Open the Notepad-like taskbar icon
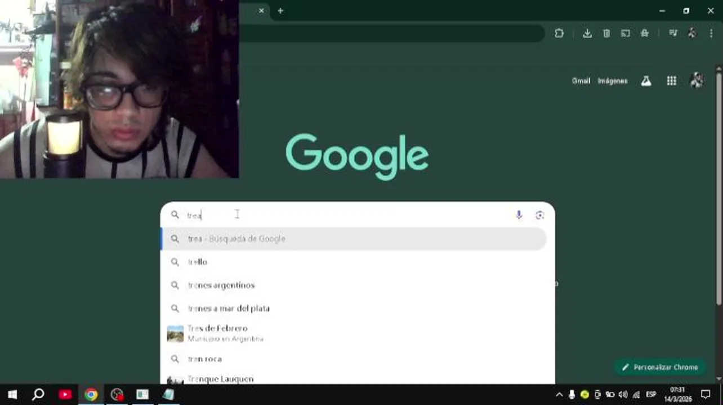This screenshot has width=723, height=405. pos(168,394)
